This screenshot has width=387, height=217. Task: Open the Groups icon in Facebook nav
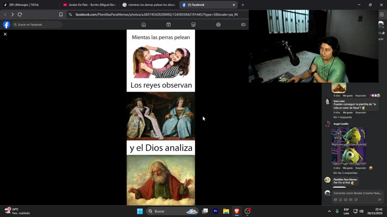pyautogui.click(x=218, y=25)
